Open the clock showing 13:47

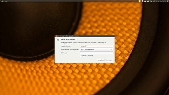(161, 1)
